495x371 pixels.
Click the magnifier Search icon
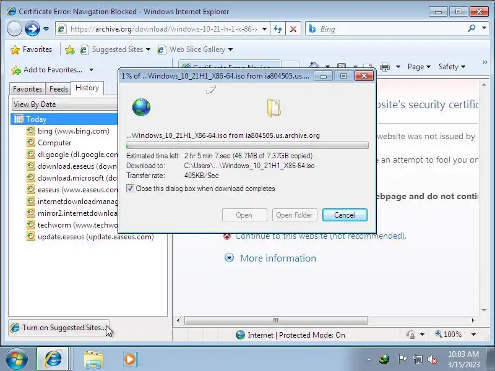(x=471, y=28)
